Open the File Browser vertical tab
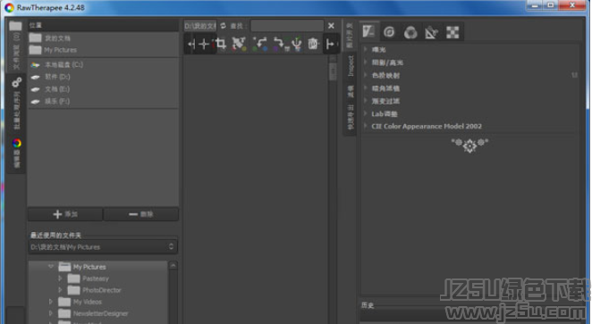This screenshot has width=592, height=324. 16,46
